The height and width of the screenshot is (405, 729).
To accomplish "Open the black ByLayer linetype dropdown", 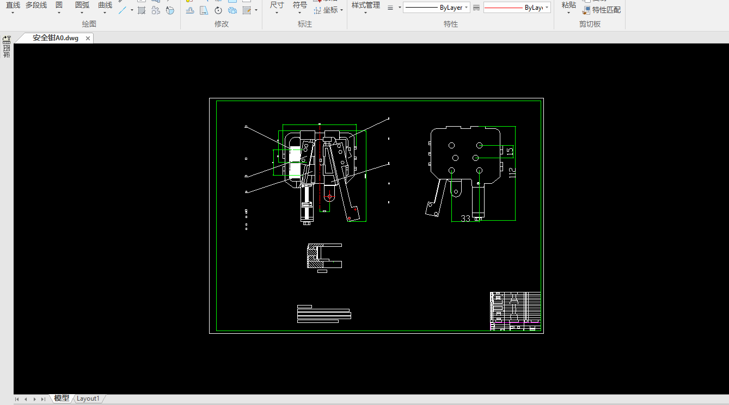I will 467,8.
